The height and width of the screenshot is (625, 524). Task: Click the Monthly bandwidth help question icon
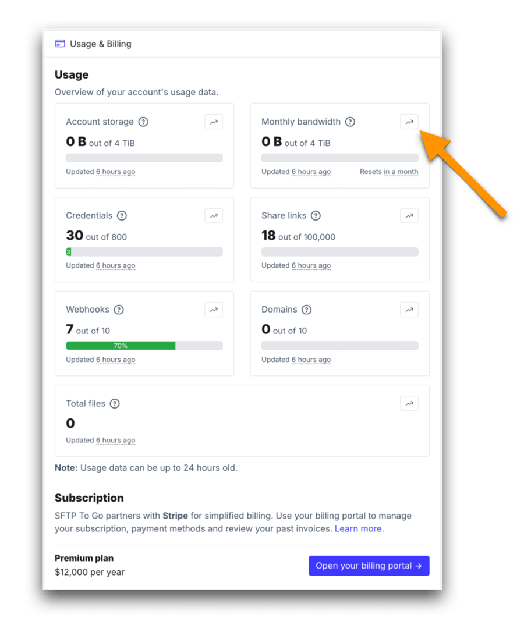click(350, 122)
